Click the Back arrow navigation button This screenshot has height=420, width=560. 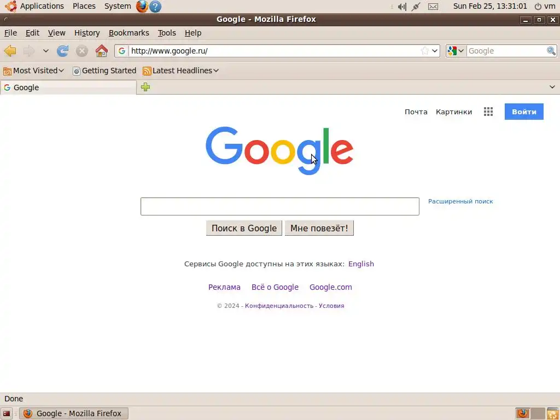point(10,51)
